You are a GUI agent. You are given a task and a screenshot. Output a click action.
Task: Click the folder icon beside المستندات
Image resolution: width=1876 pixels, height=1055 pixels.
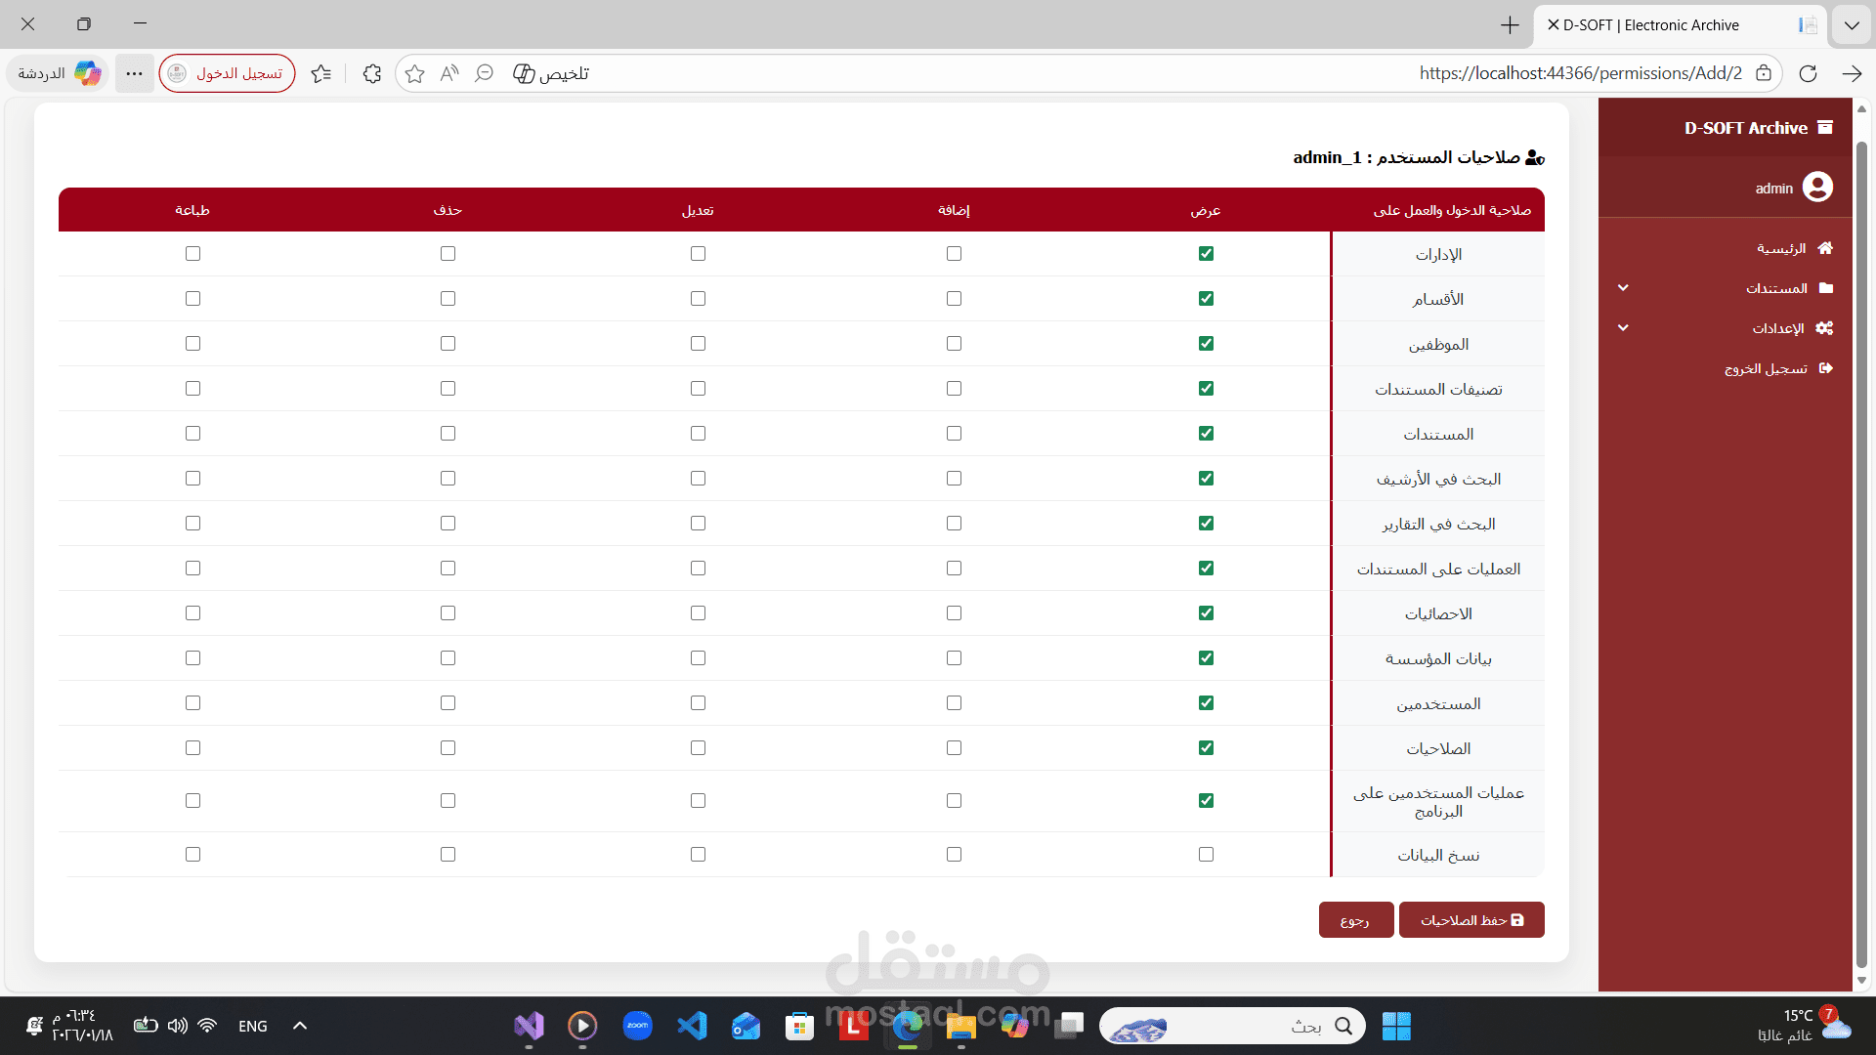point(1825,288)
